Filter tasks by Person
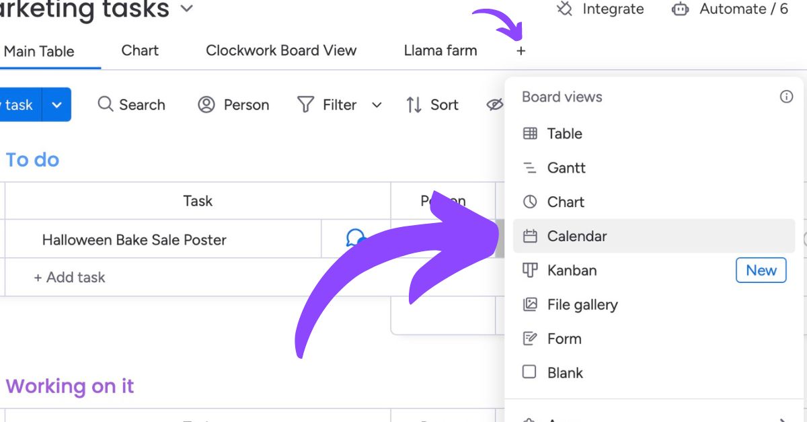Viewport: 807px width, 422px height. click(x=233, y=104)
